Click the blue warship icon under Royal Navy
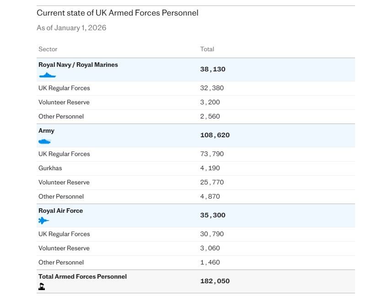388x302 pixels. (x=48, y=75)
